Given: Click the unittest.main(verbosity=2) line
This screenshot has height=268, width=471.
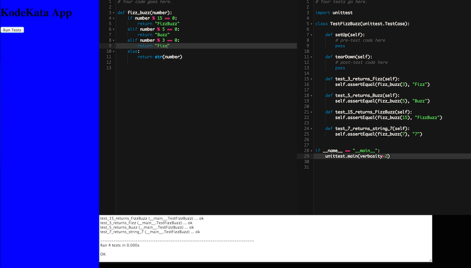Looking at the screenshot, I should (x=358, y=156).
